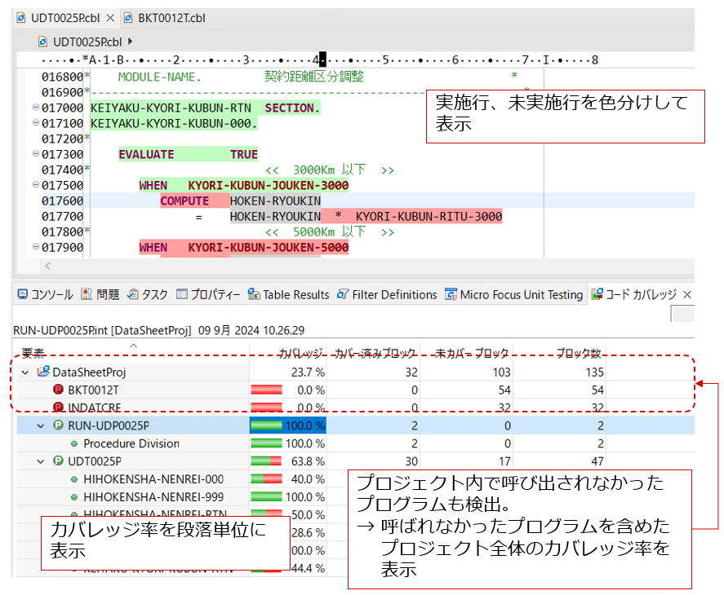This screenshot has width=724, height=595.
Task: Select the DataSheetProj project row
Action: (356, 372)
